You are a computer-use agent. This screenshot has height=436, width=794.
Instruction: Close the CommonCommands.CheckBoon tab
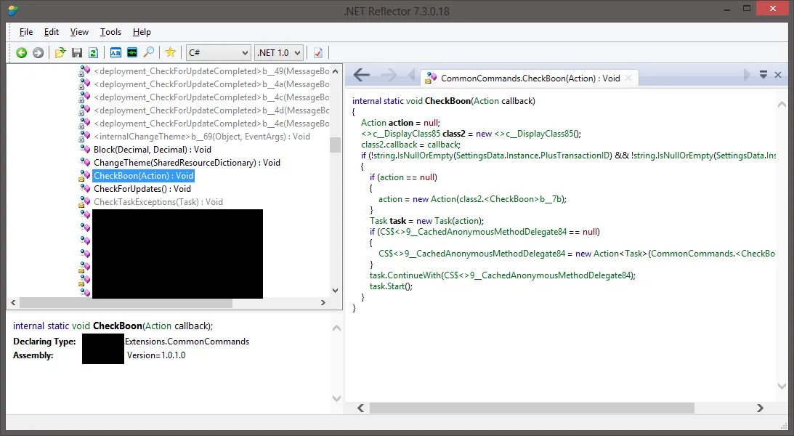[x=628, y=78]
